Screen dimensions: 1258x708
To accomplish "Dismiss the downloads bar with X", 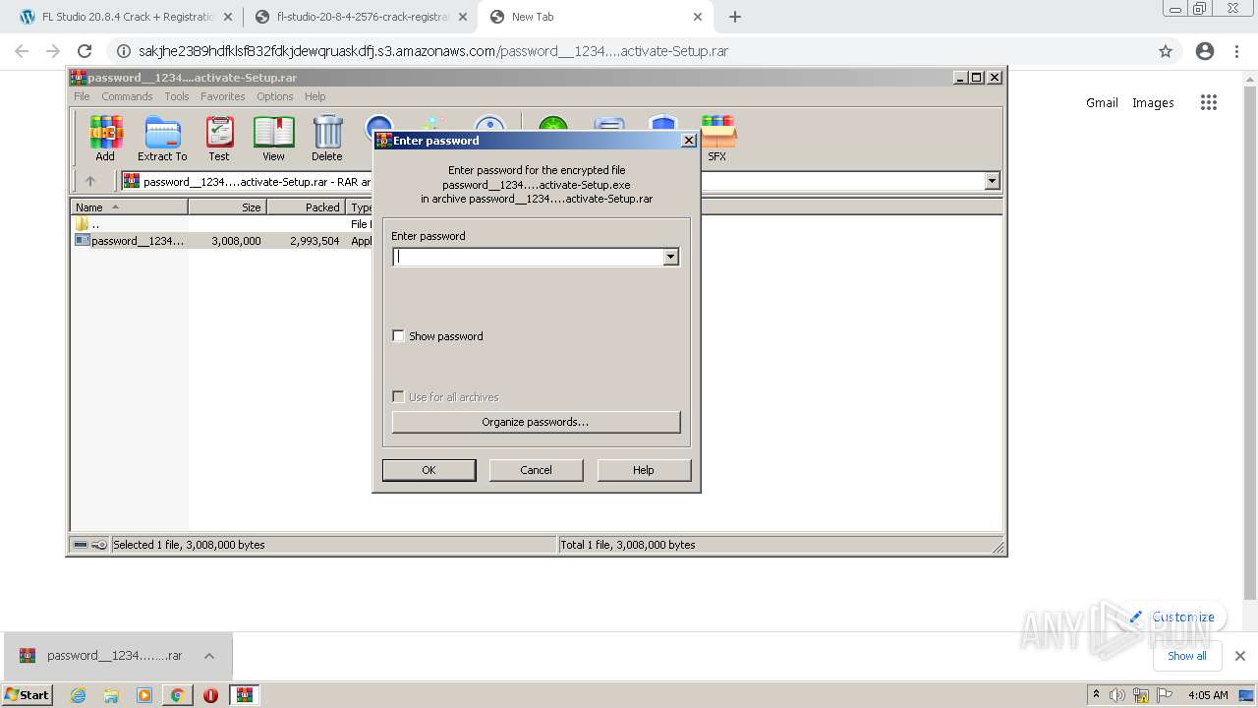I will point(1240,656).
